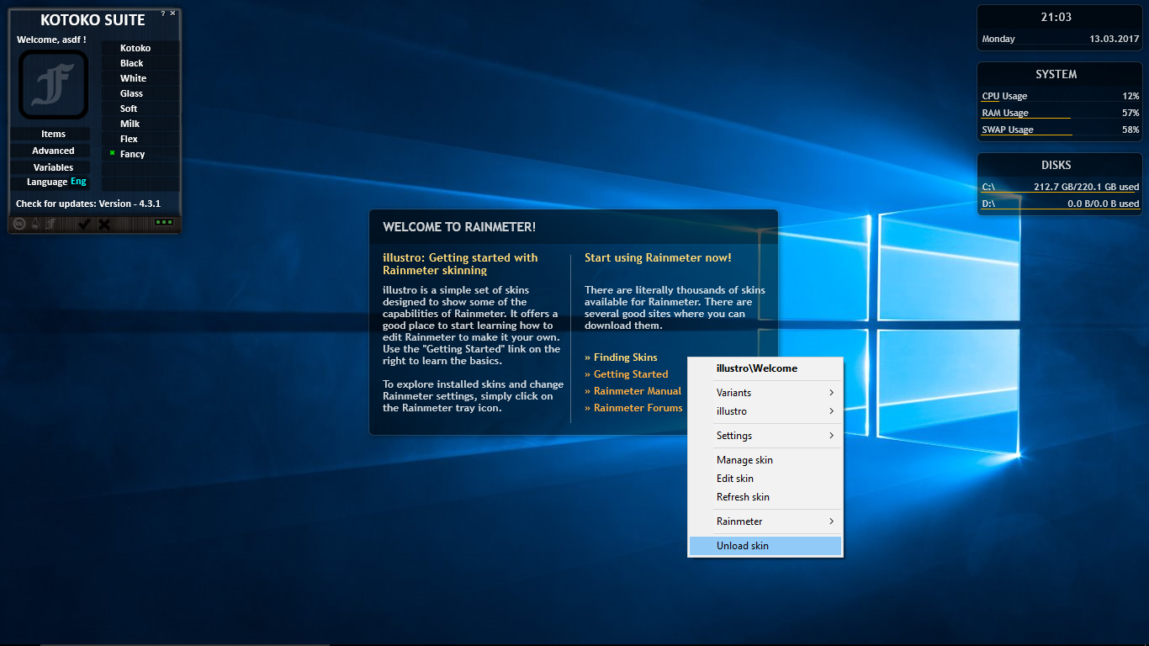The height and width of the screenshot is (646, 1149).
Task: Click the WELCOME TO RAINMETER! heading
Action: (x=459, y=227)
